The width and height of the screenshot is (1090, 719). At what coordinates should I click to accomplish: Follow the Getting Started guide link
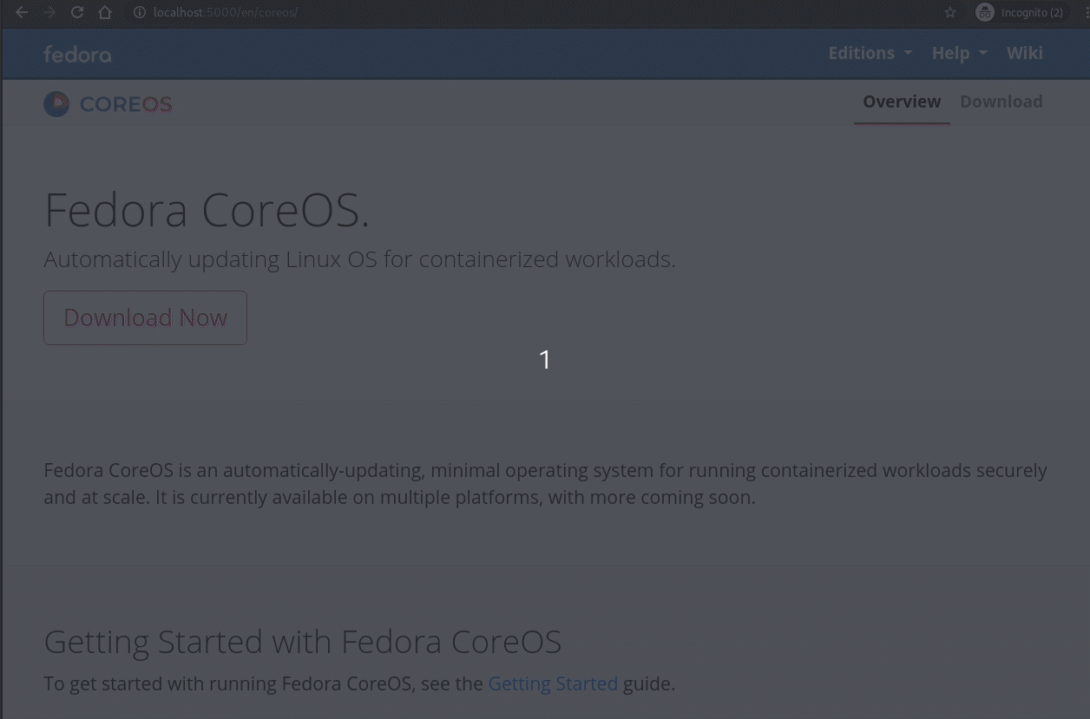(553, 683)
